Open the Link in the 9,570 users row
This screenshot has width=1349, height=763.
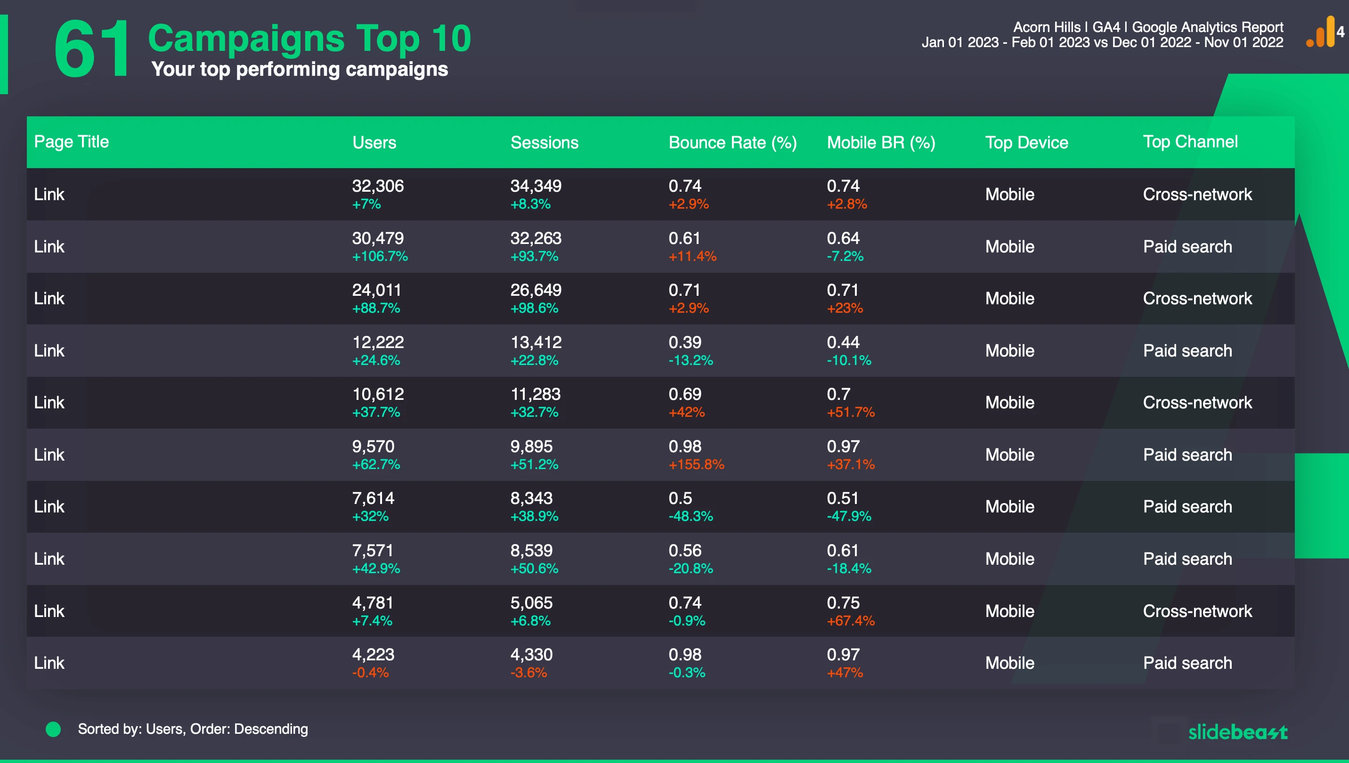pyautogui.click(x=49, y=455)
